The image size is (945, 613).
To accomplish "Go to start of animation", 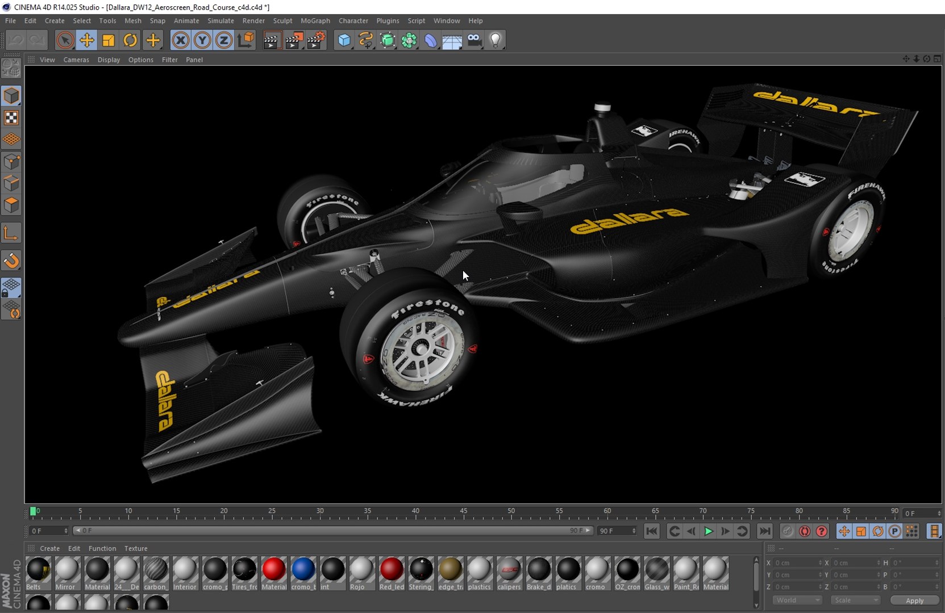I will point(652,531).
